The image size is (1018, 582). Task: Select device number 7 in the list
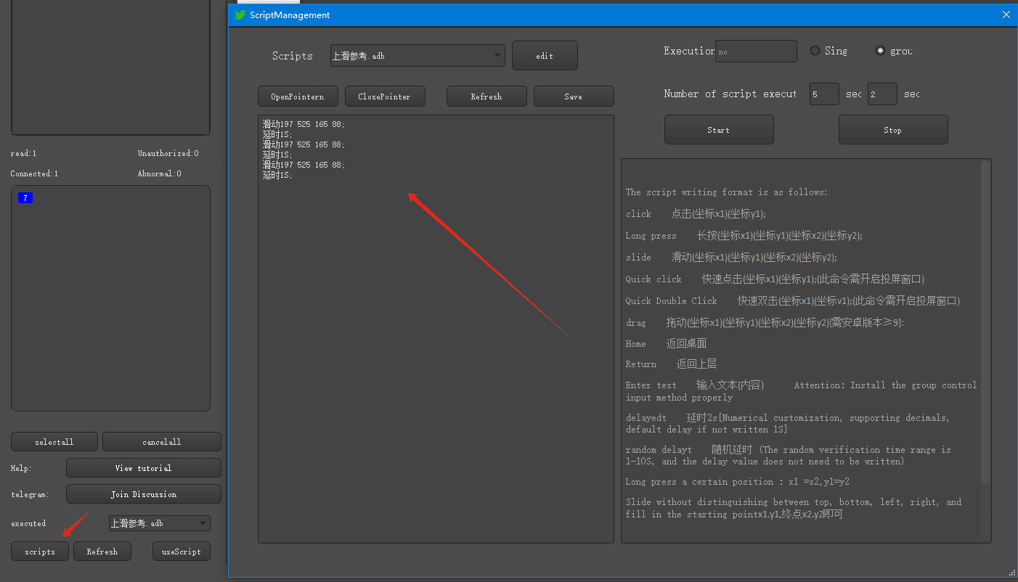25,198
